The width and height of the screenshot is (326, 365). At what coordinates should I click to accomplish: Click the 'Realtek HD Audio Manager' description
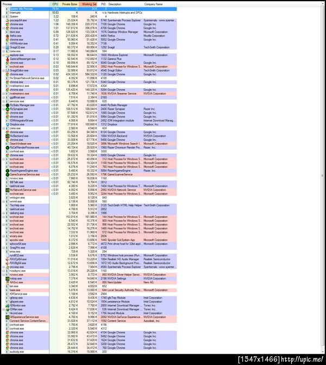click(x=123, y=259)
